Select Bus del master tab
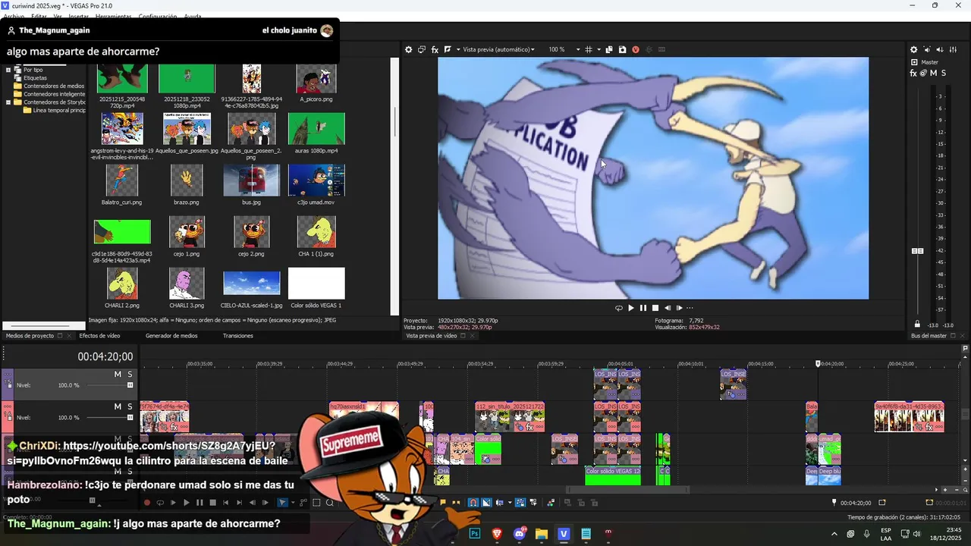The image size is (971, 546). point(929,335)
